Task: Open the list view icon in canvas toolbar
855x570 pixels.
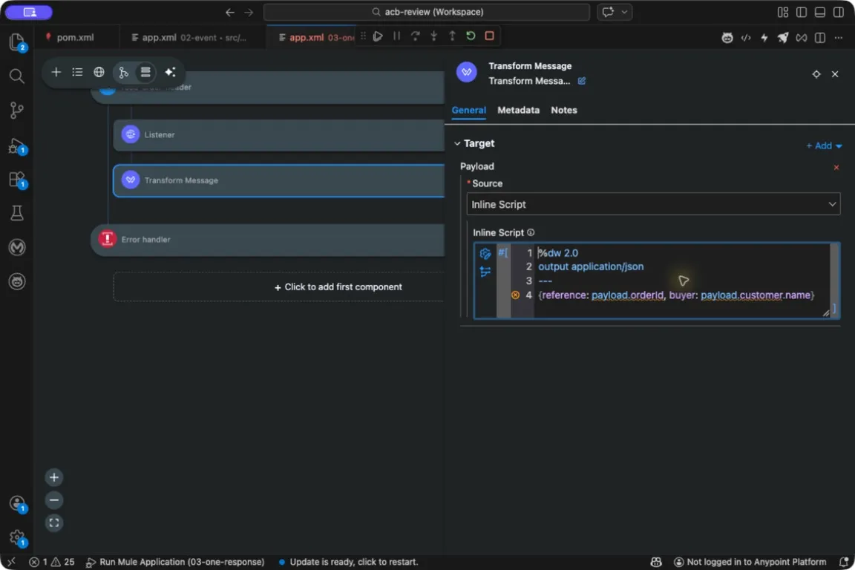Action: [x=77, y=72]
